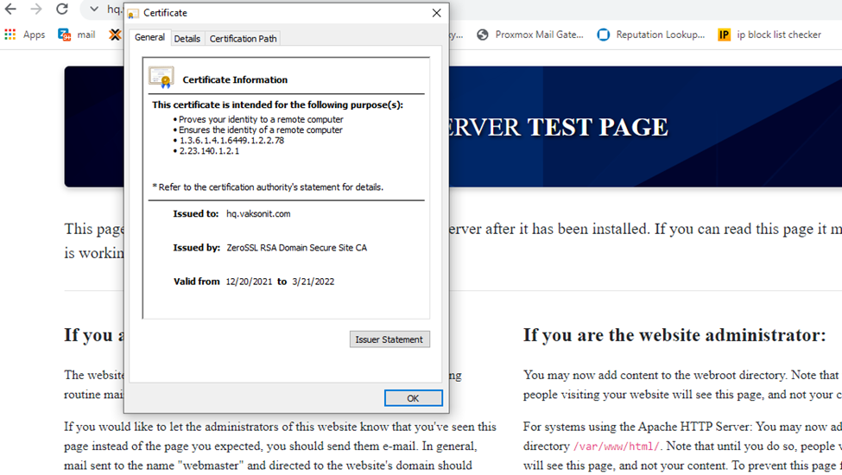
Task: Click the browser Forward arrow
Action: click(x=35, y=9)
